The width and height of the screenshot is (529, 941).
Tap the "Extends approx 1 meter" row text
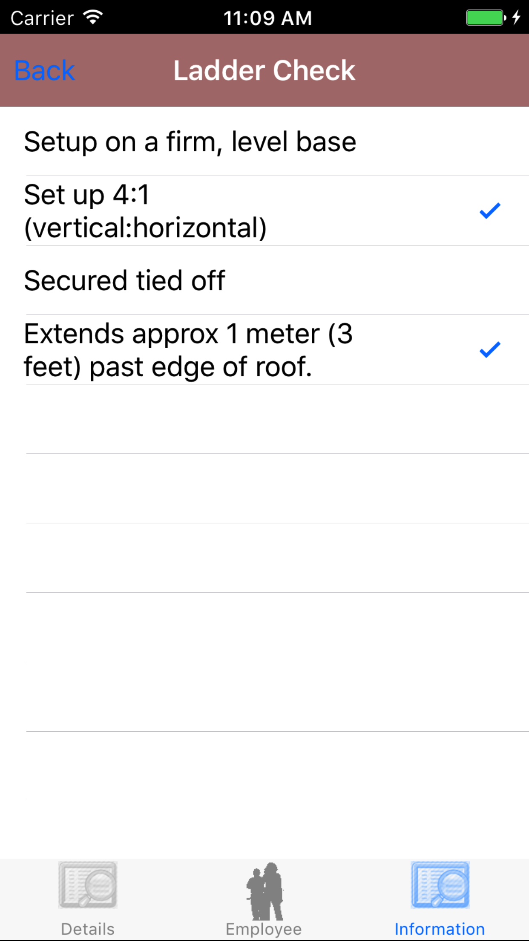(x=188, y=350)
